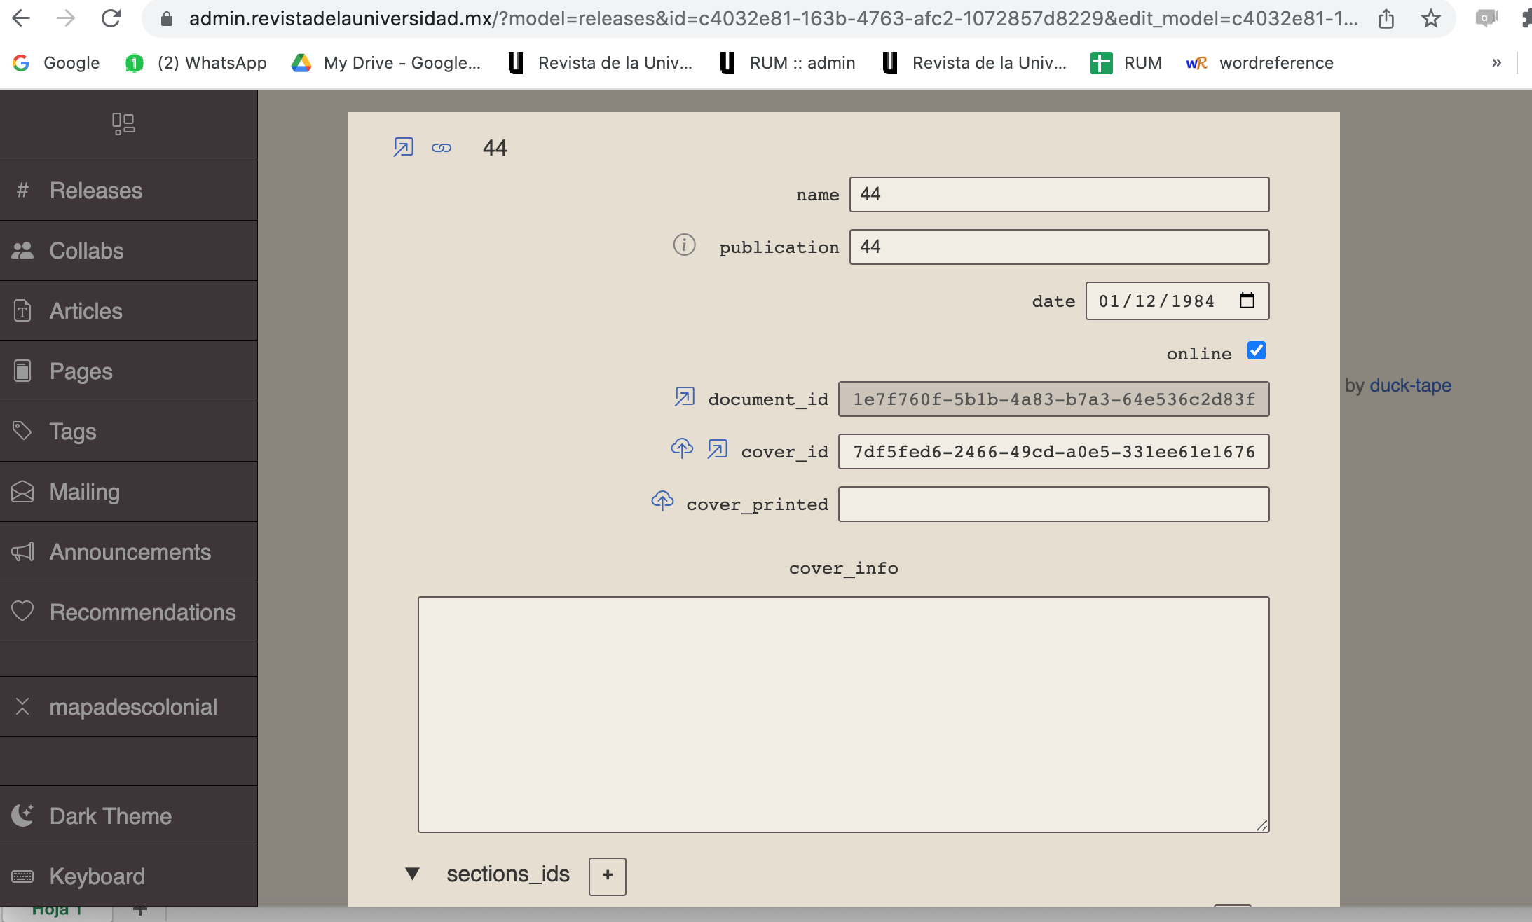Open the duck-tape link

pos(1410,385)
